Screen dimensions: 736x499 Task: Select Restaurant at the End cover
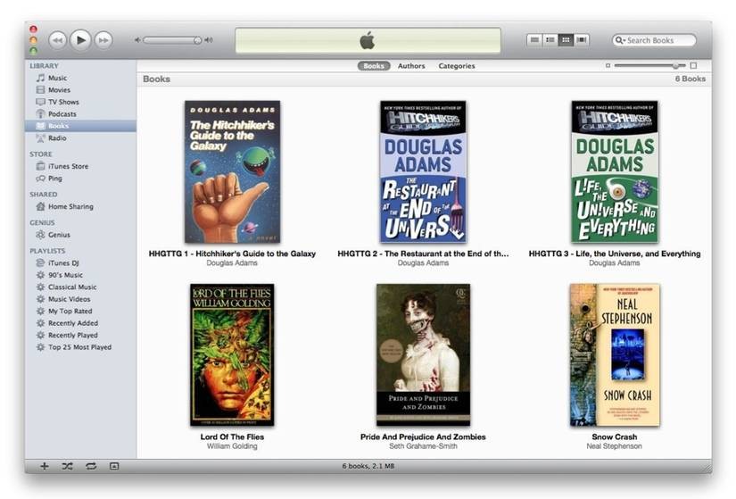tap(423, 171)
